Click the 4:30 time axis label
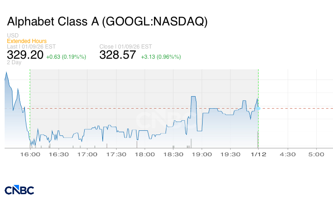The image size is (333, 208). point(288,154)
